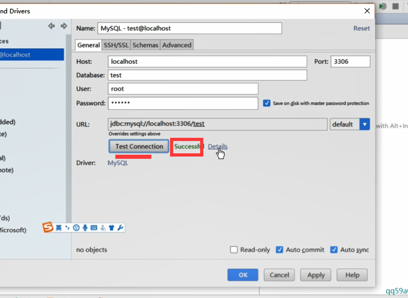Click the Apply button
This screenshot has height=298, width=408.
coord(315,275)
